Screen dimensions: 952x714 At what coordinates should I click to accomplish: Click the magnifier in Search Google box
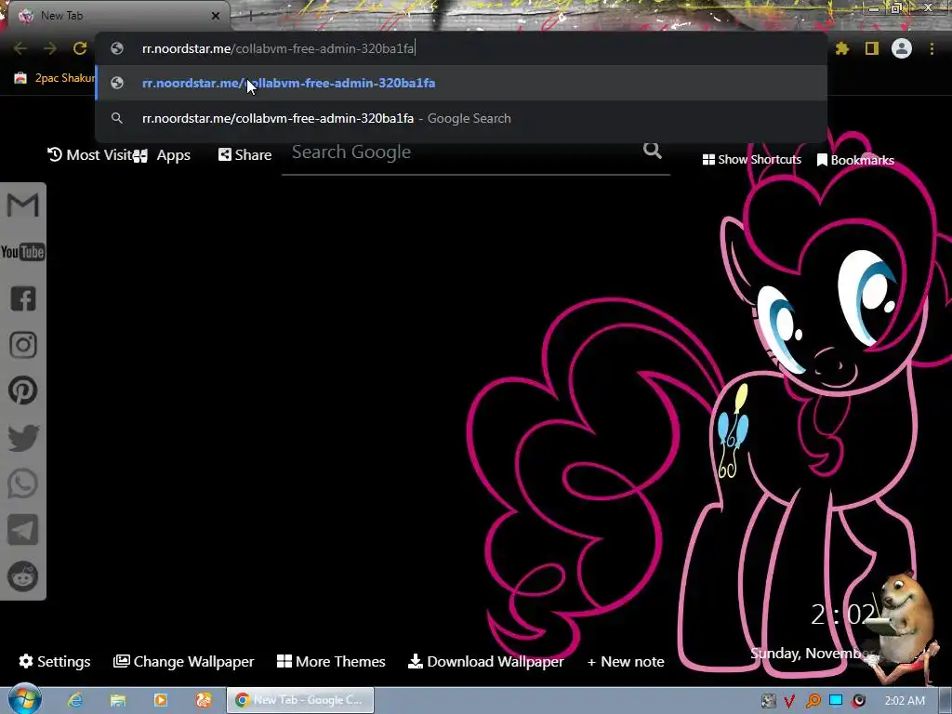[653, 150]
